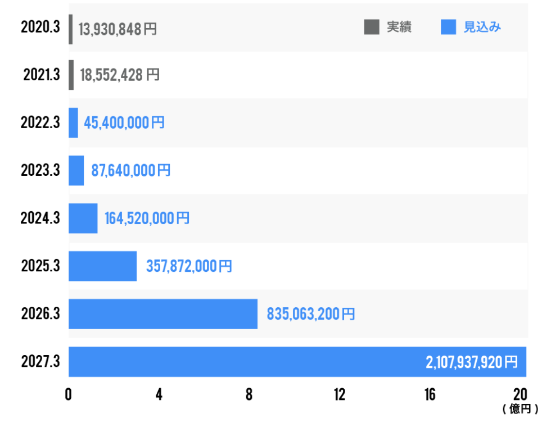Select the 2020.3 year label
This screenshot has height=432, width=551.
[x=40, y=27]
